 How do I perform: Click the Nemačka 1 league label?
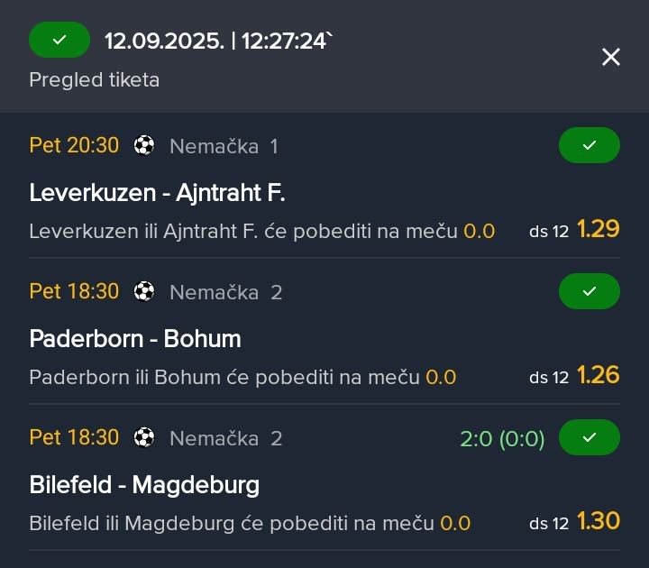click(x=224, y=147)
